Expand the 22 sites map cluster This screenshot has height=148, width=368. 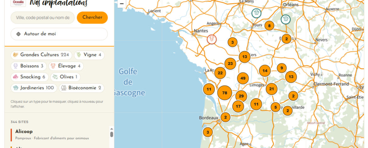point(220,73)
